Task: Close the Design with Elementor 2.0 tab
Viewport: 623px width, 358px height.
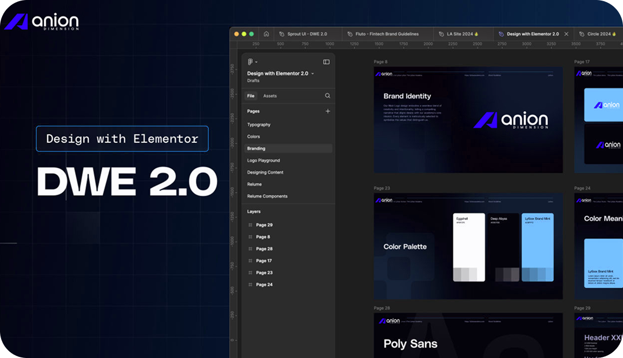Action: tap(566, 34)
